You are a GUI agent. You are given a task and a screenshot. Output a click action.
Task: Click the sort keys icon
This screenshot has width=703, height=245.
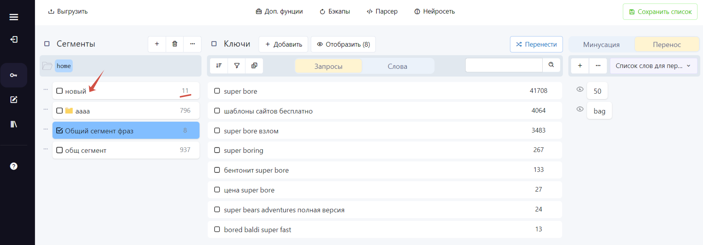(x=219, y=66)
